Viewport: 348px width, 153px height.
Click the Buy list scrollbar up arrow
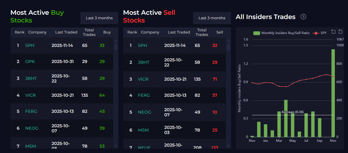(x=116, y=41)
